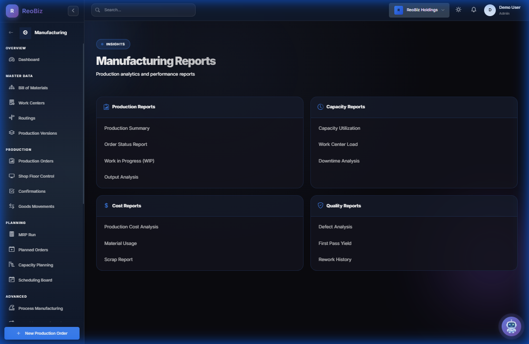The image size is (529, 344).
Task: Click the bar chart icon on Production Reports card
Action: pyautogui.click(x=106, y=107)
